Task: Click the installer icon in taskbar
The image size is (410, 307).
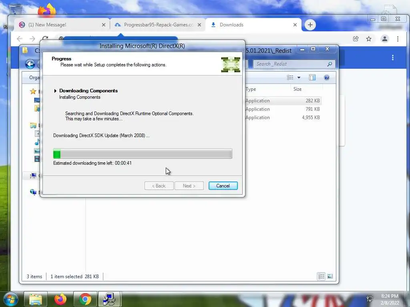Action: (110, 299)
